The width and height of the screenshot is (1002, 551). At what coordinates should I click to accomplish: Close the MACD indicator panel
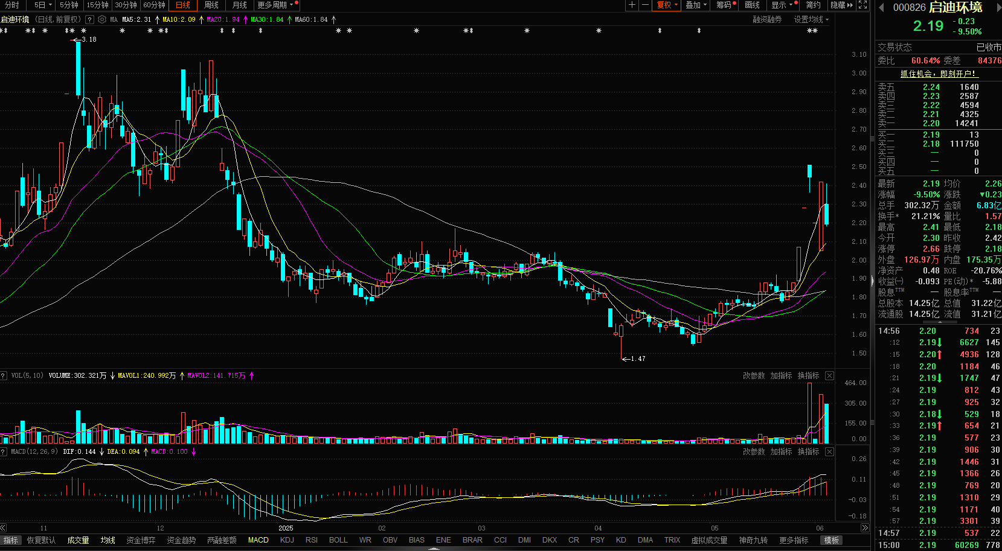point(829,451)
